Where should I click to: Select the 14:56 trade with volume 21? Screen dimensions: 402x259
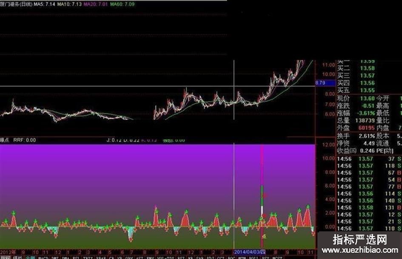(369, 222)
